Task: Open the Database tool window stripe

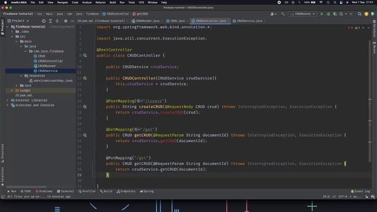Action: point(375,29)
